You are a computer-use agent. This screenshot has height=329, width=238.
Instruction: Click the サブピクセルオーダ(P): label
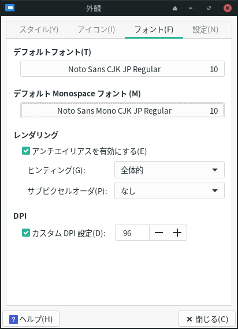click(68, 191)
